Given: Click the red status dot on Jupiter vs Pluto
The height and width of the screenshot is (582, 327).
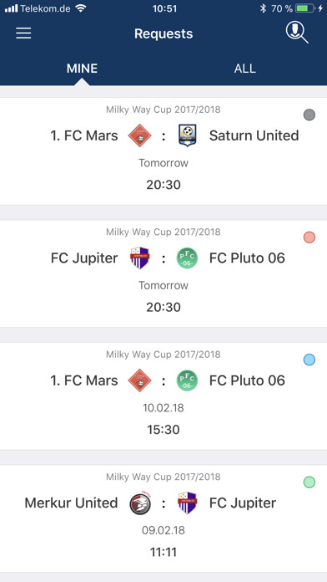Looking at the screenshot, I should [309, 237].
